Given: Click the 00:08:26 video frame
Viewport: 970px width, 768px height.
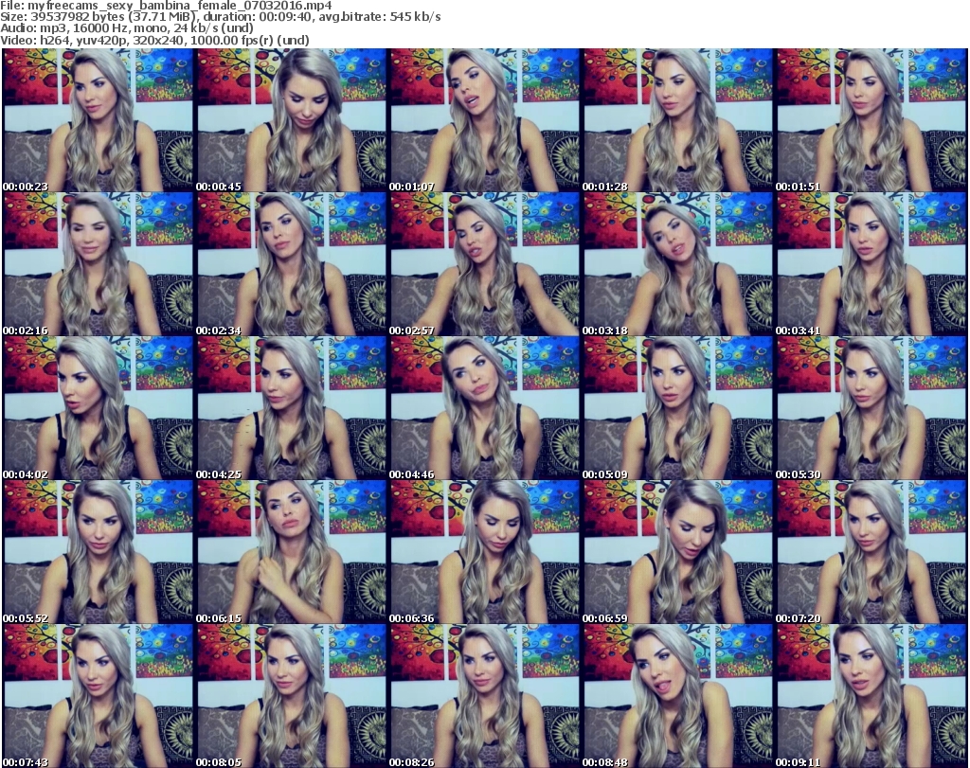Looking at the screenshot, I should [x=484, y=696].
